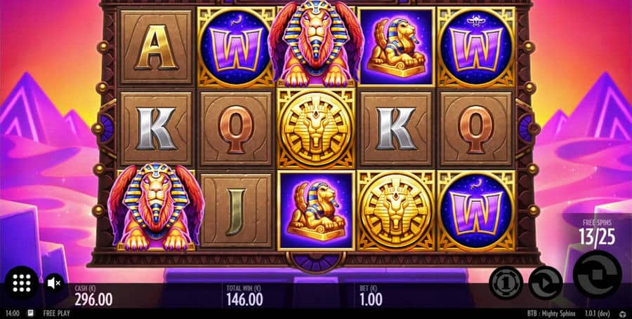Click the golden sphinx statue in top row

(396, 47)
